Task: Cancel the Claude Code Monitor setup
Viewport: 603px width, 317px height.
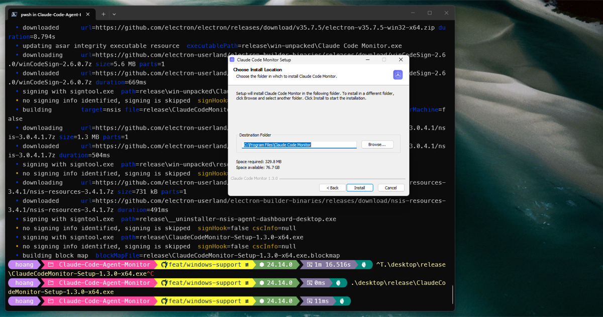Action: (x=390, y=187)
